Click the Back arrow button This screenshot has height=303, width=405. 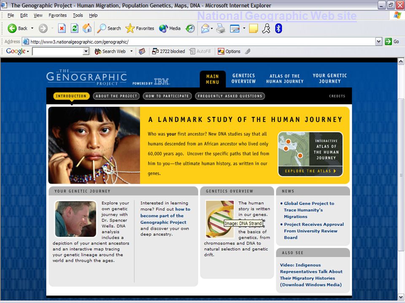(17, 28)
